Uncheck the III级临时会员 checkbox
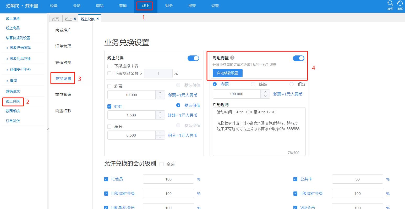405x209 pixels. pyautogui.click(x=106, y=194)
